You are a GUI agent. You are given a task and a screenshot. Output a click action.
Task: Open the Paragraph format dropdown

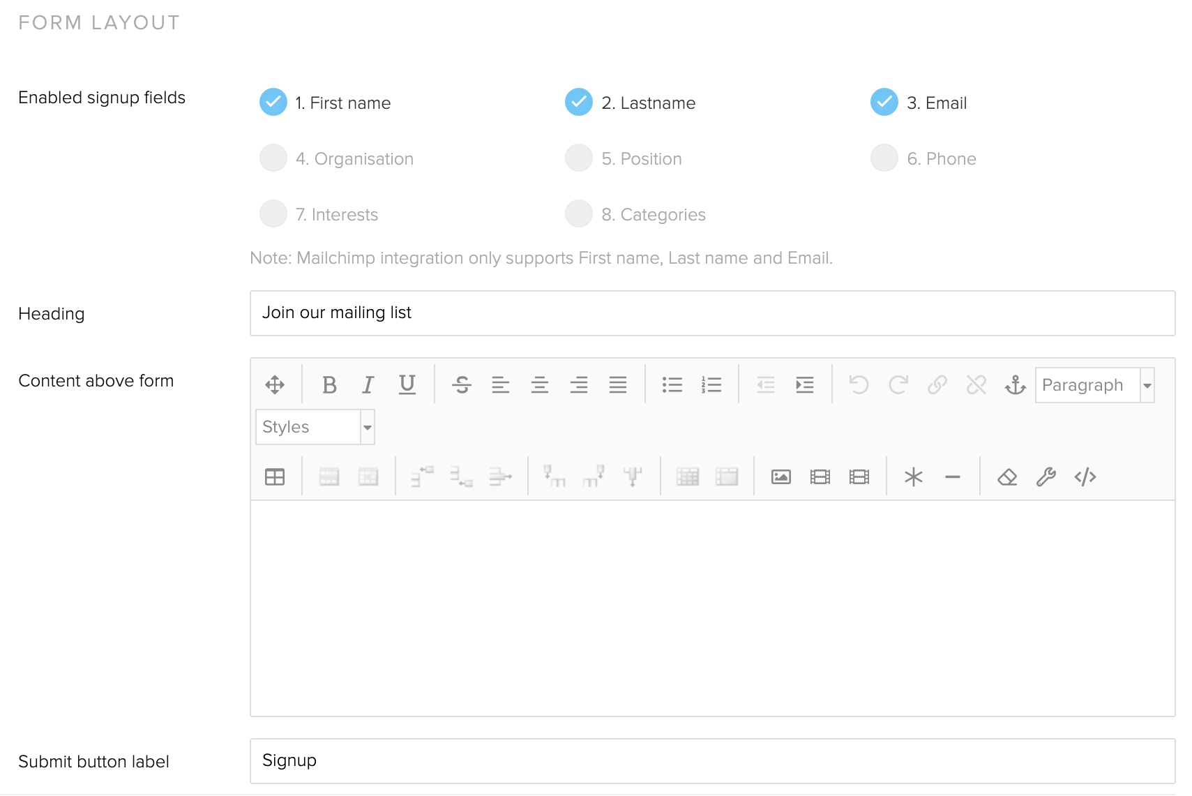pos(1094,385)
